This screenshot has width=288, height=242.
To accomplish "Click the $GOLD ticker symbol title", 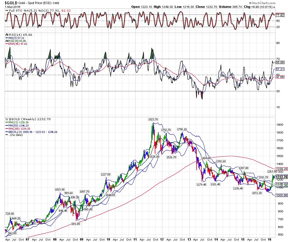I will pos(11,2).
